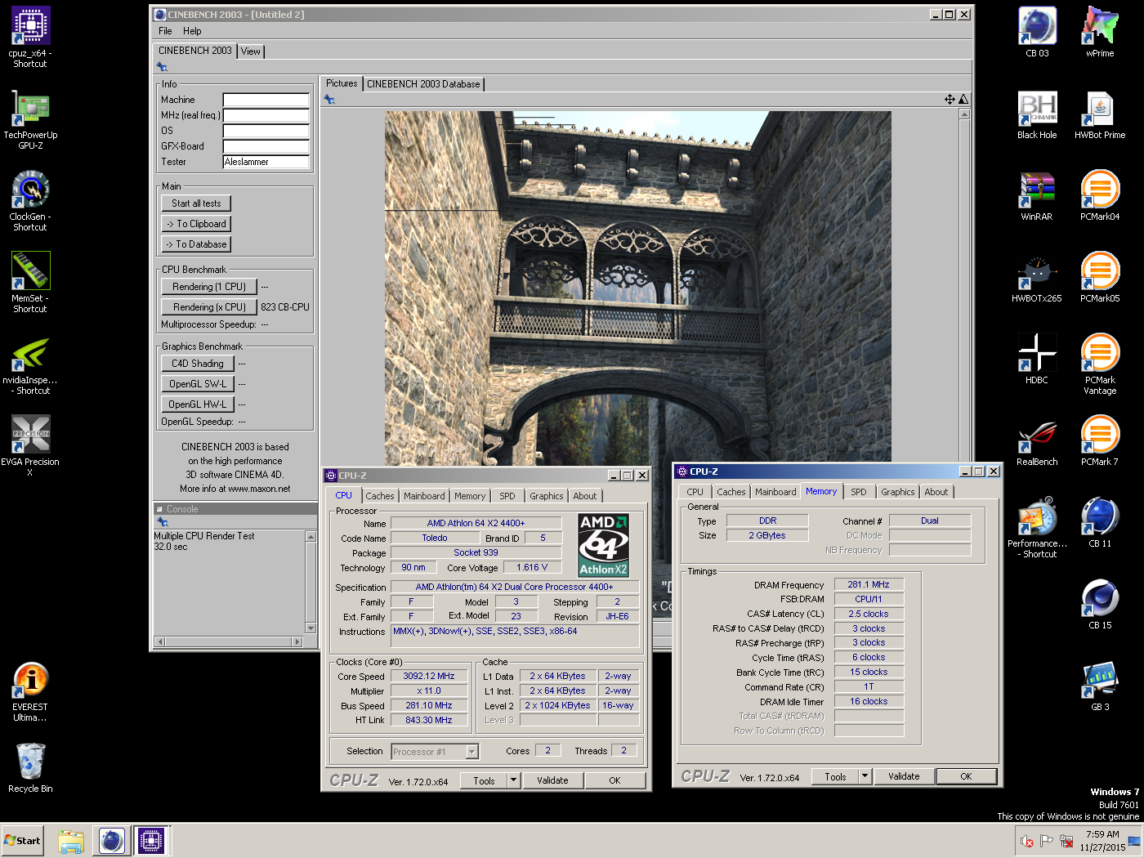Open the HWBOTx265 desktop icon
The image size is (1144, 858).
[x=1037, y=278]
